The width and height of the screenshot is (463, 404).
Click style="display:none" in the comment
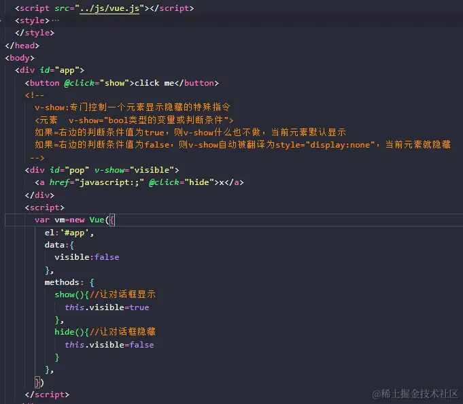coord(325,145)
